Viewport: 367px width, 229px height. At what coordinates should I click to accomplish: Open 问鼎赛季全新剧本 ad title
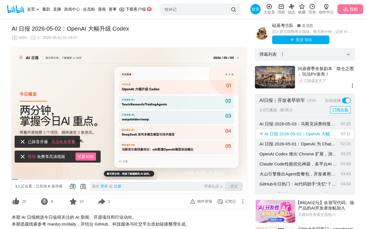click(x=326, y=71)
